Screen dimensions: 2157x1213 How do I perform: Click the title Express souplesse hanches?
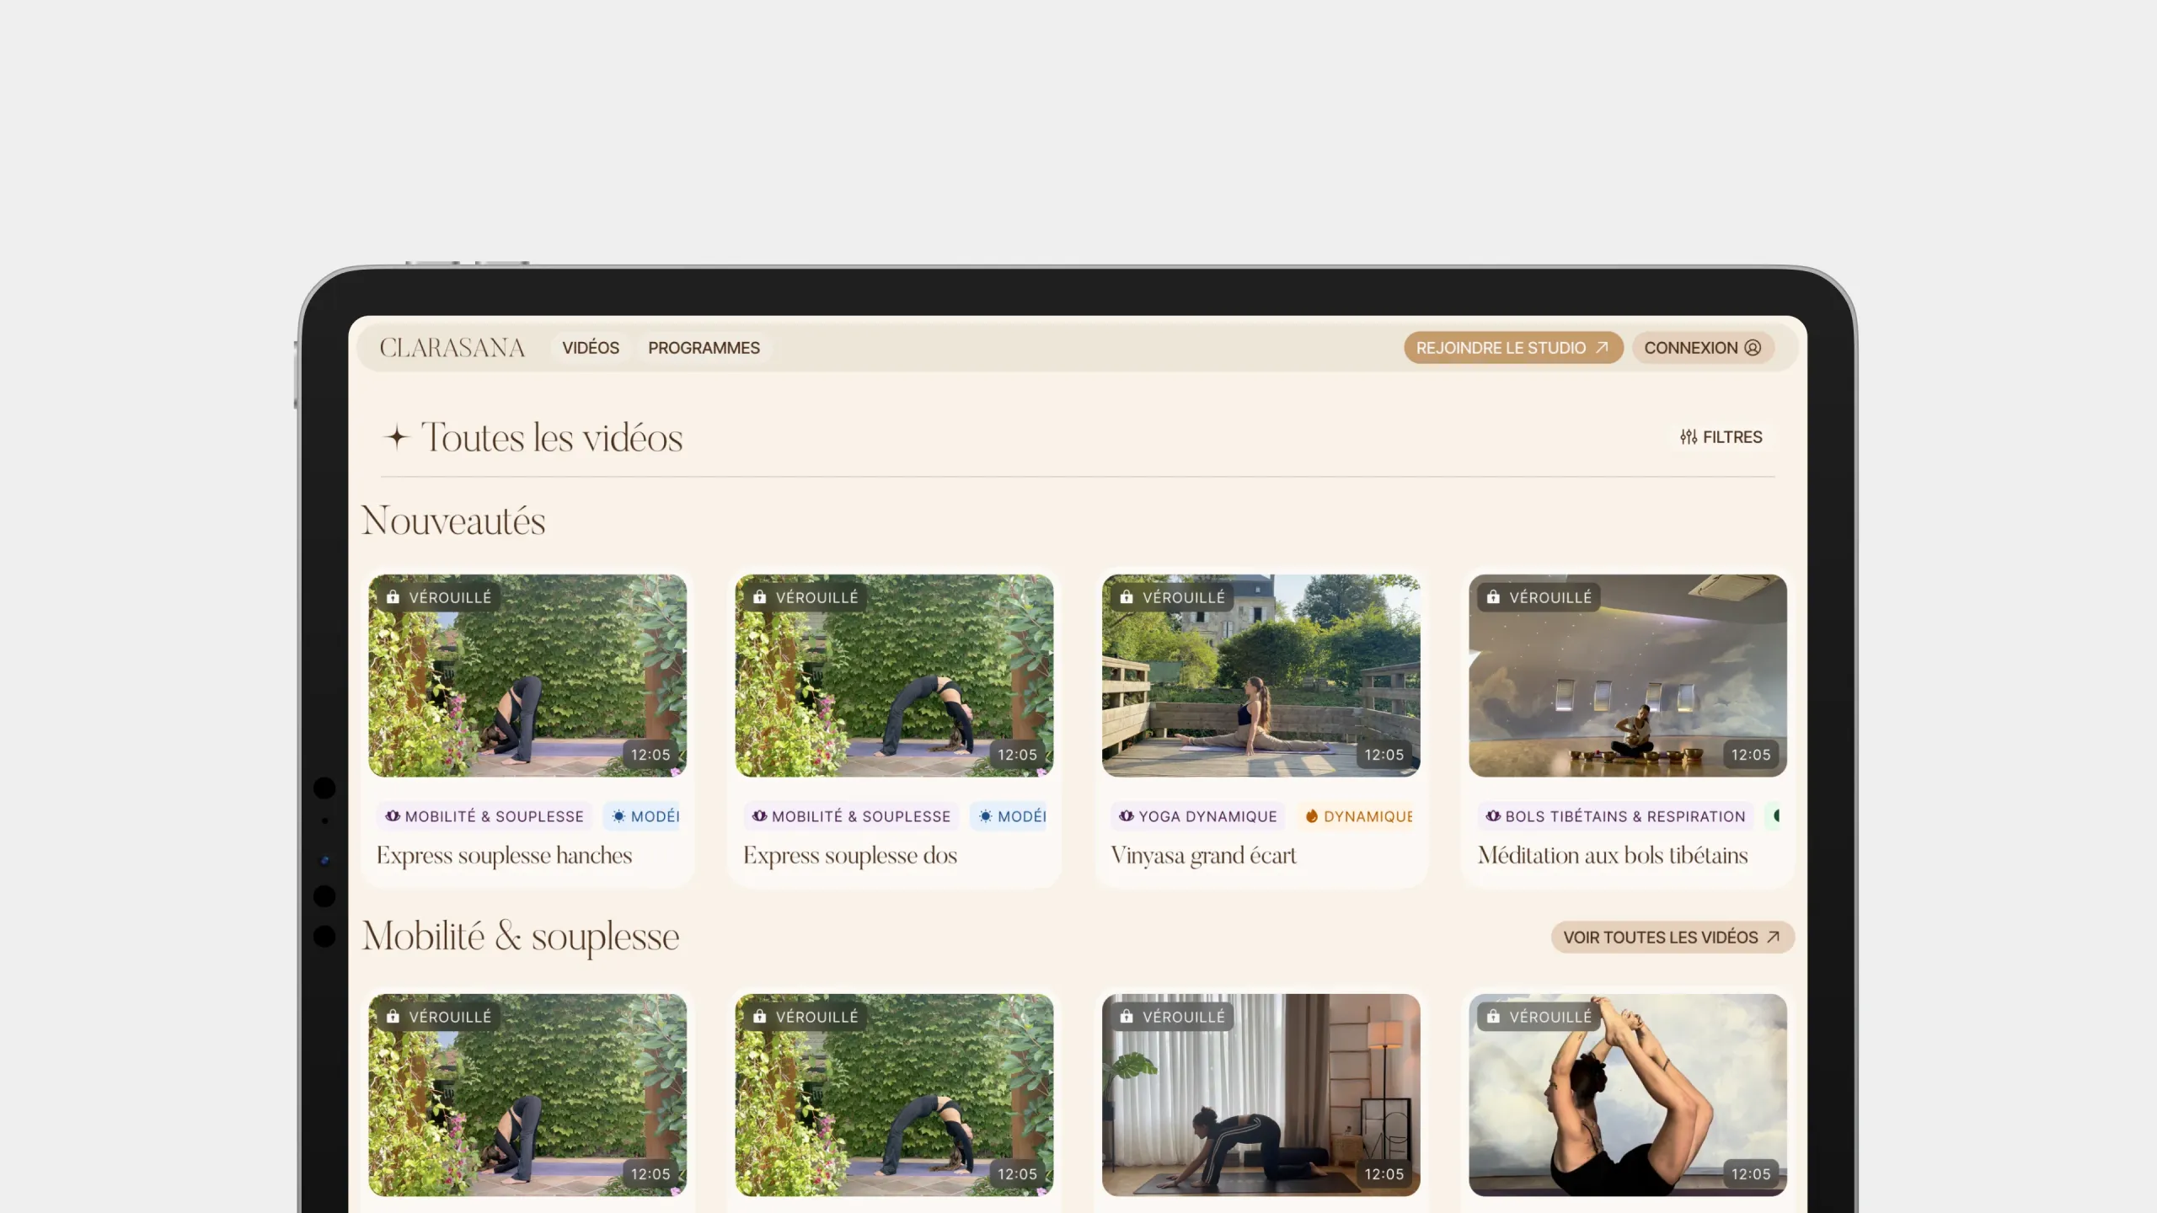click(504, 856)
